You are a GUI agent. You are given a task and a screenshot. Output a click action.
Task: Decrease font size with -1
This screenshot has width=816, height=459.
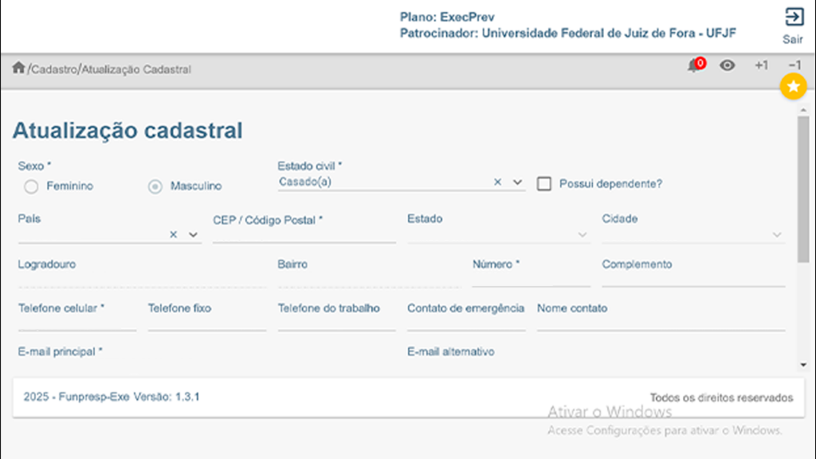794,66
